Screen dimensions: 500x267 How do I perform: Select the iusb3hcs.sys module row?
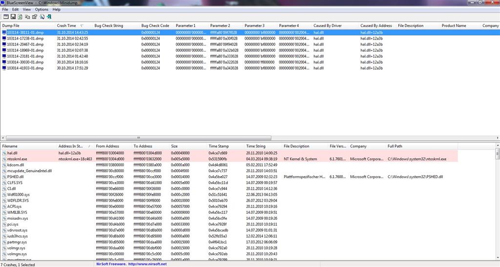229,236
